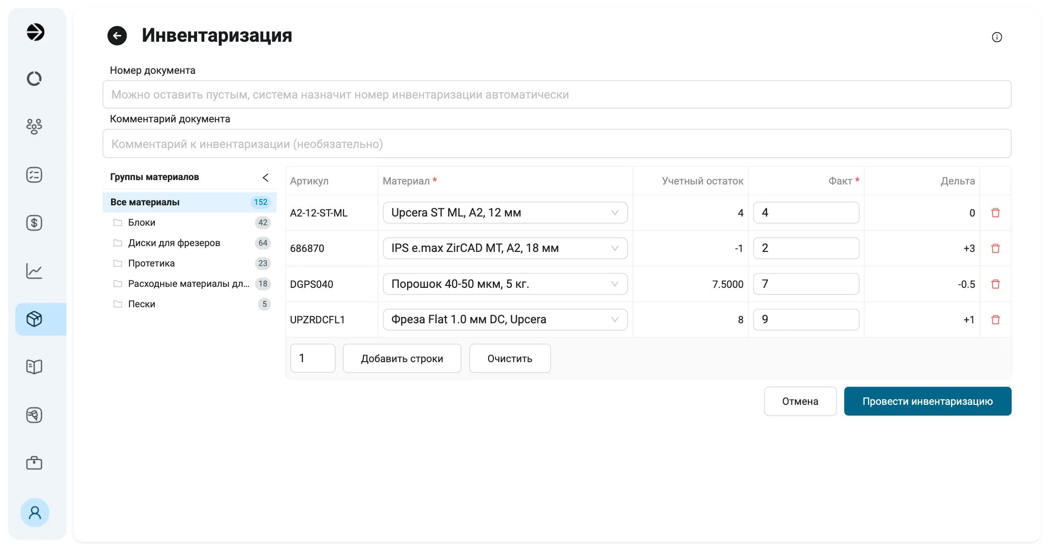Viewport: 1048px width, 549px height.
Task: Collapse the Группы материалов panel
Action: tap(265, 177)
